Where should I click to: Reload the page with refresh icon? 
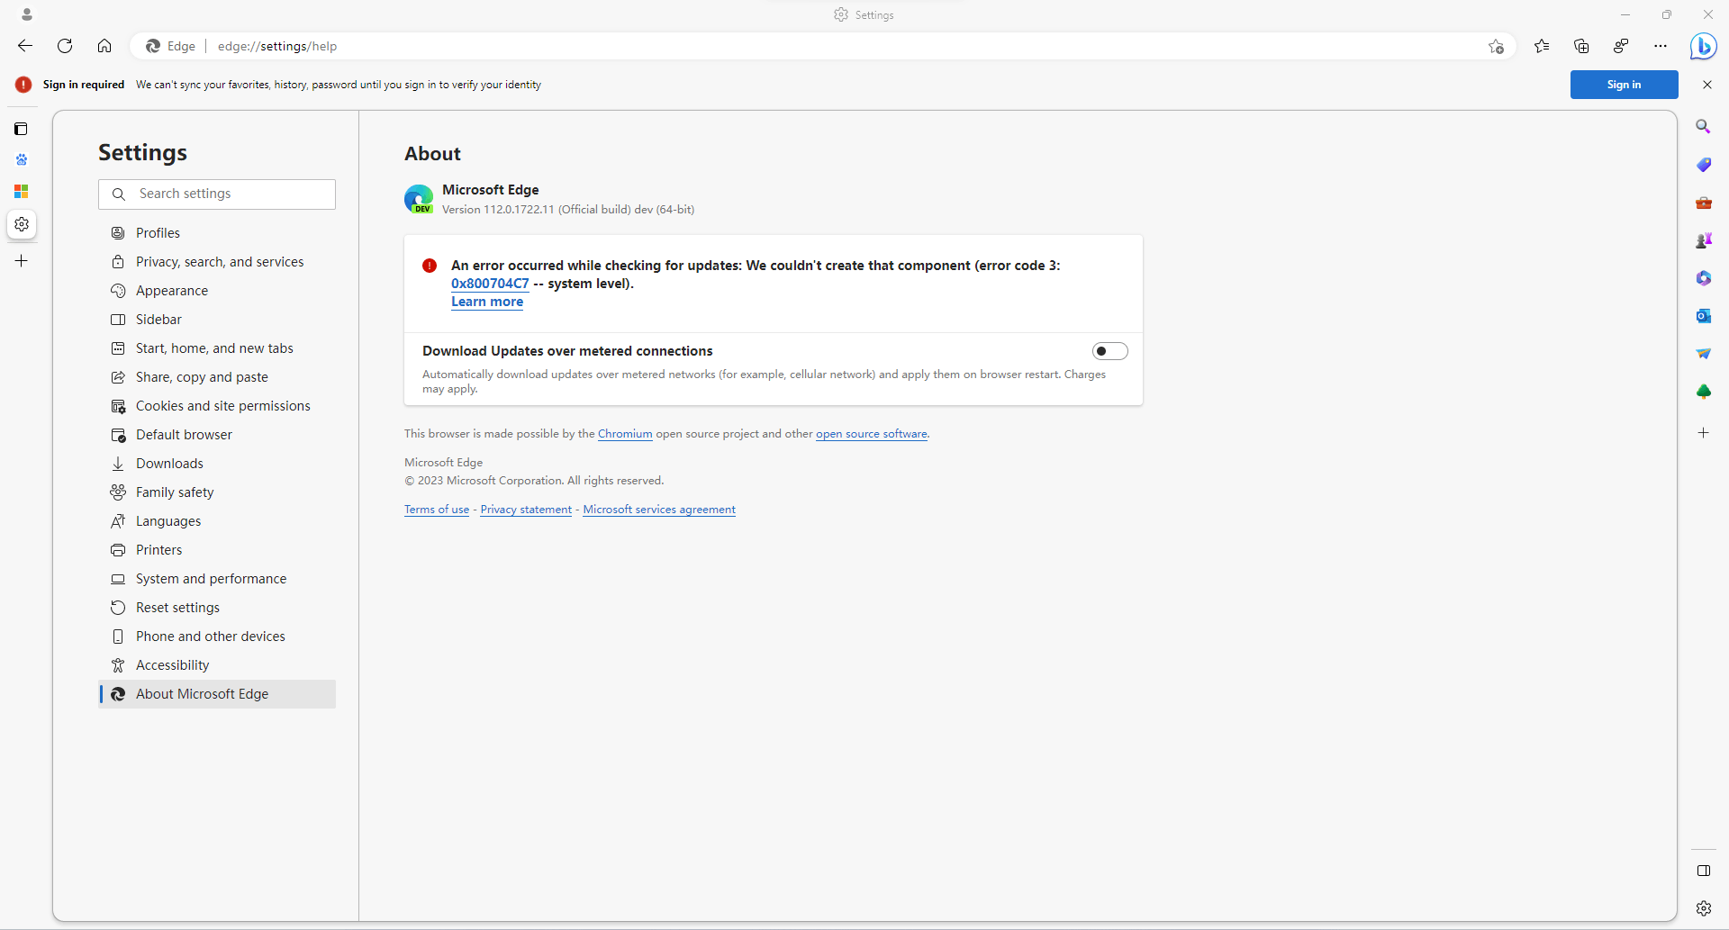(65, 46)
